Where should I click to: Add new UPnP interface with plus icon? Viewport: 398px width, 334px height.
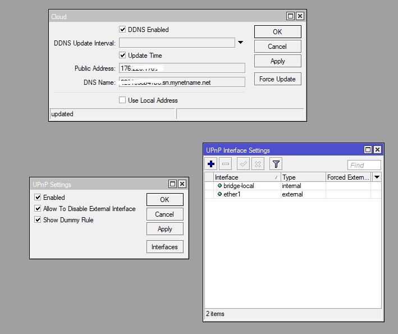point(211,164)
